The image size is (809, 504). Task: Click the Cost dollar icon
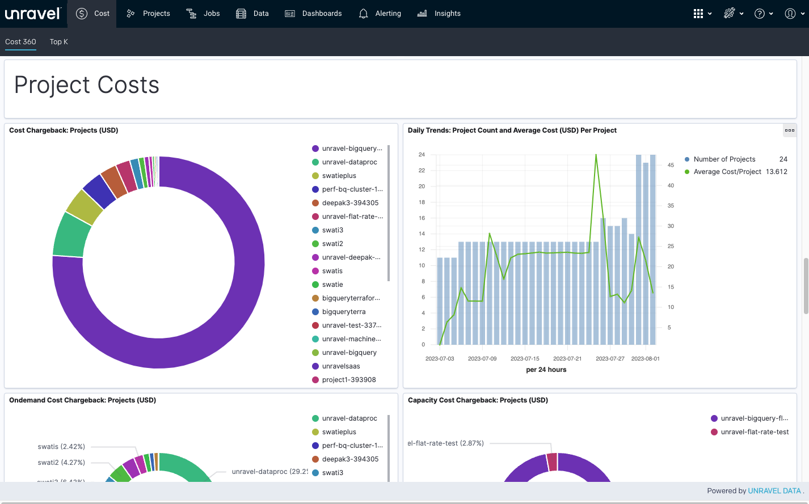pos(82,14)
